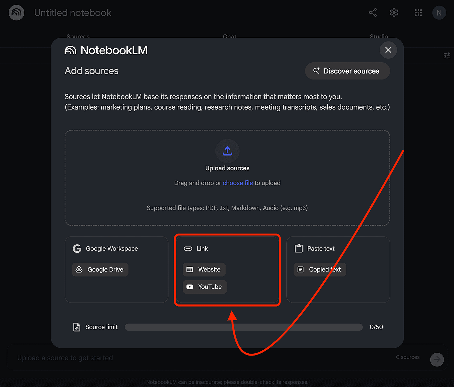Click the filter sliders icon at right
Image resolution: width=454 pixels, height=387 pixels.
point(447,56)
